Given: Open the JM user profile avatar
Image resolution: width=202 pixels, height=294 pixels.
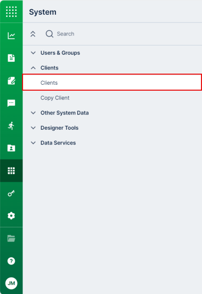Looking at the screenshot, I should click(11, 283).
